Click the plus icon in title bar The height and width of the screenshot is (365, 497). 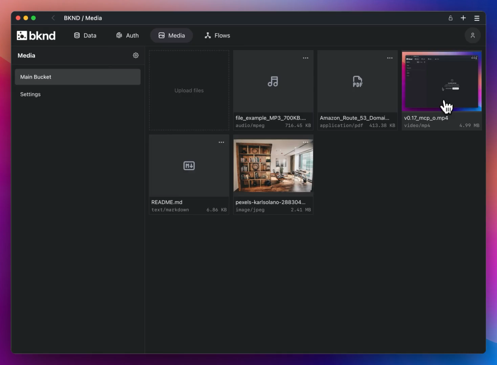[x=463, y=18]
